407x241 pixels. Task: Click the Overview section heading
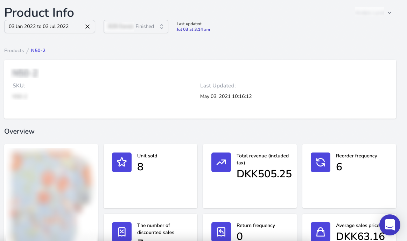click(x=20, y=131)
